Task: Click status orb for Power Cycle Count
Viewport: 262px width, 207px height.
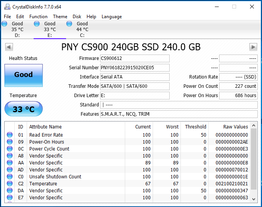Action: pyautogui.click(x=10, y=149)
